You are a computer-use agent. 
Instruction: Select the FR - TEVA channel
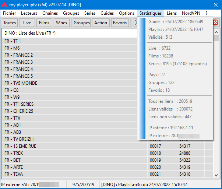[x=75, y=174]
